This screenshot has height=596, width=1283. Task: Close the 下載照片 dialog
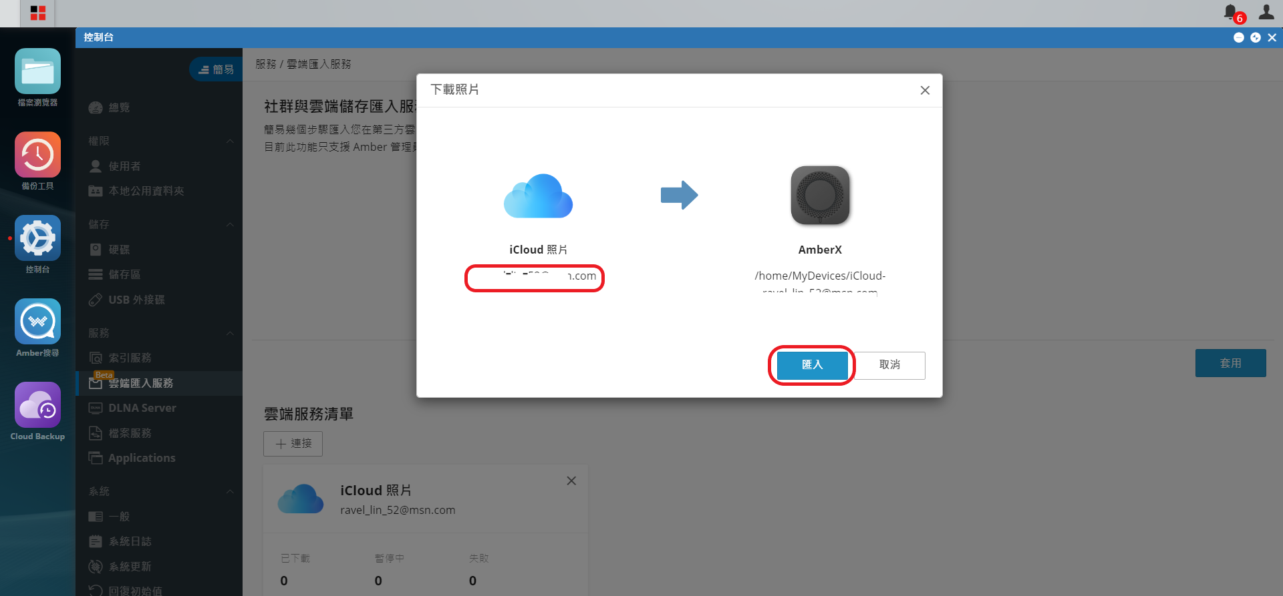point(925,90)
